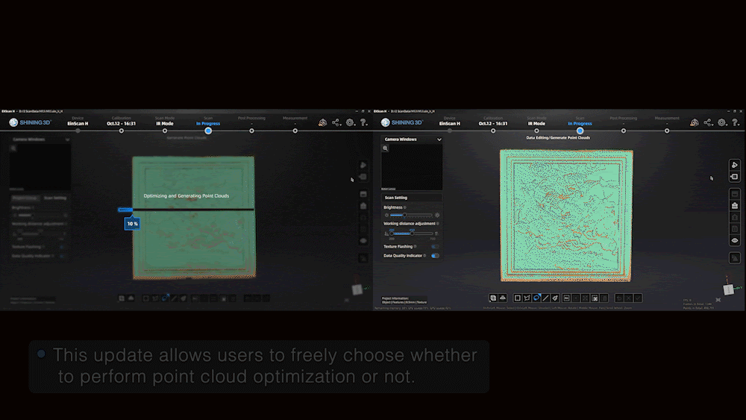The width and height of the screenshot is (746, 420).
Task: Toggle the Data Quality Indicator switch
Action: coord(435,256)
